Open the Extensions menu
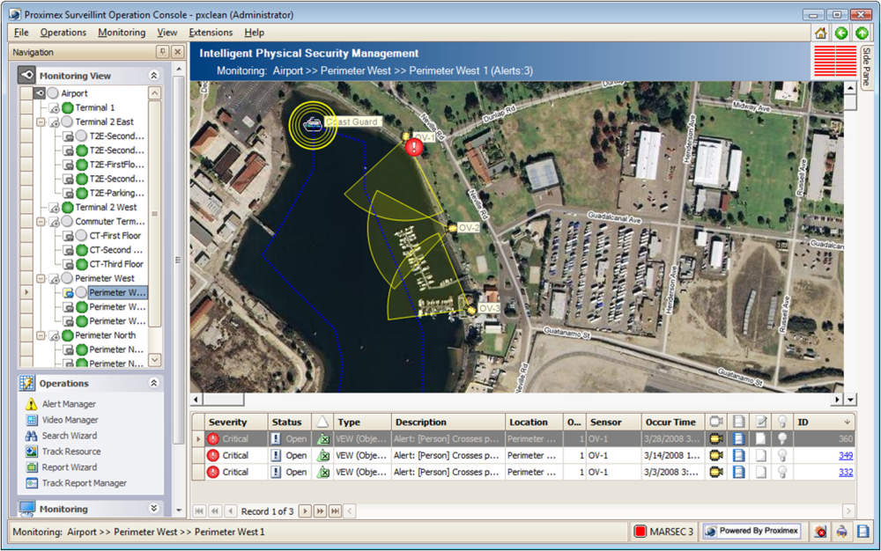Image resolution: width=881 pixels, height=551 pixels. tap(211, 33)
